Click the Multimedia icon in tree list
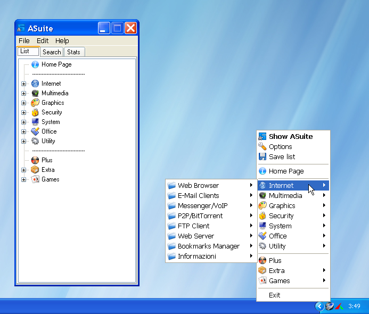369x314 pixels. (35, 93)
